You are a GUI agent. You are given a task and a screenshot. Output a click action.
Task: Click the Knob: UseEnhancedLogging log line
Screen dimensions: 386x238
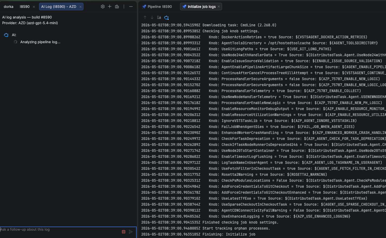(x=246, y=216)
